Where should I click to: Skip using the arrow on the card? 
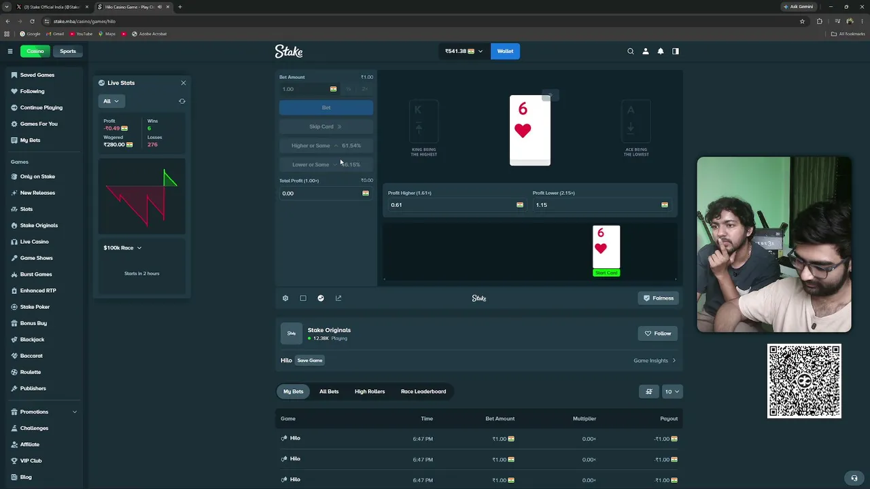(550, 95)
